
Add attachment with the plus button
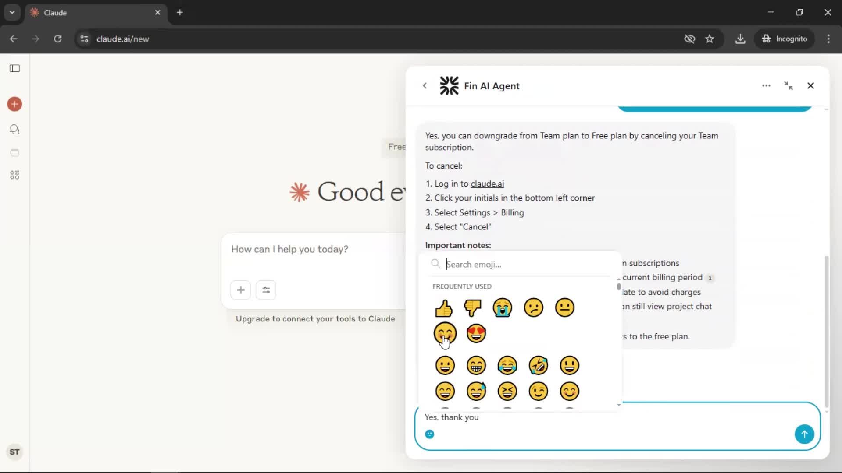[x=241, y=290]
